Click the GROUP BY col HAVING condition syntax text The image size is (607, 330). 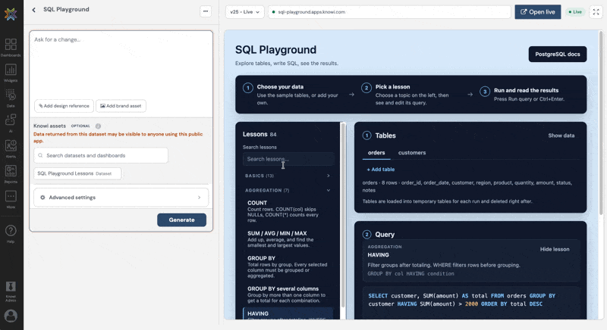click(x=410, y=274)
